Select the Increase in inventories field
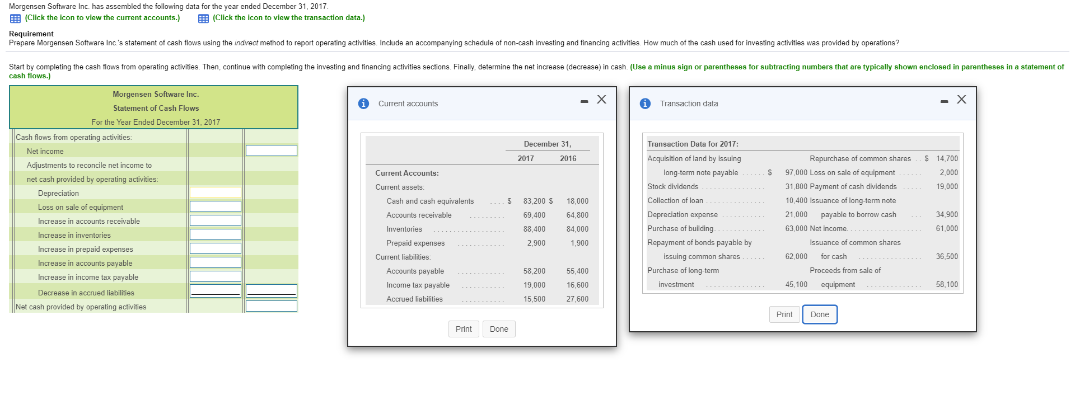Screen dimensions: 1075x395 216,234
